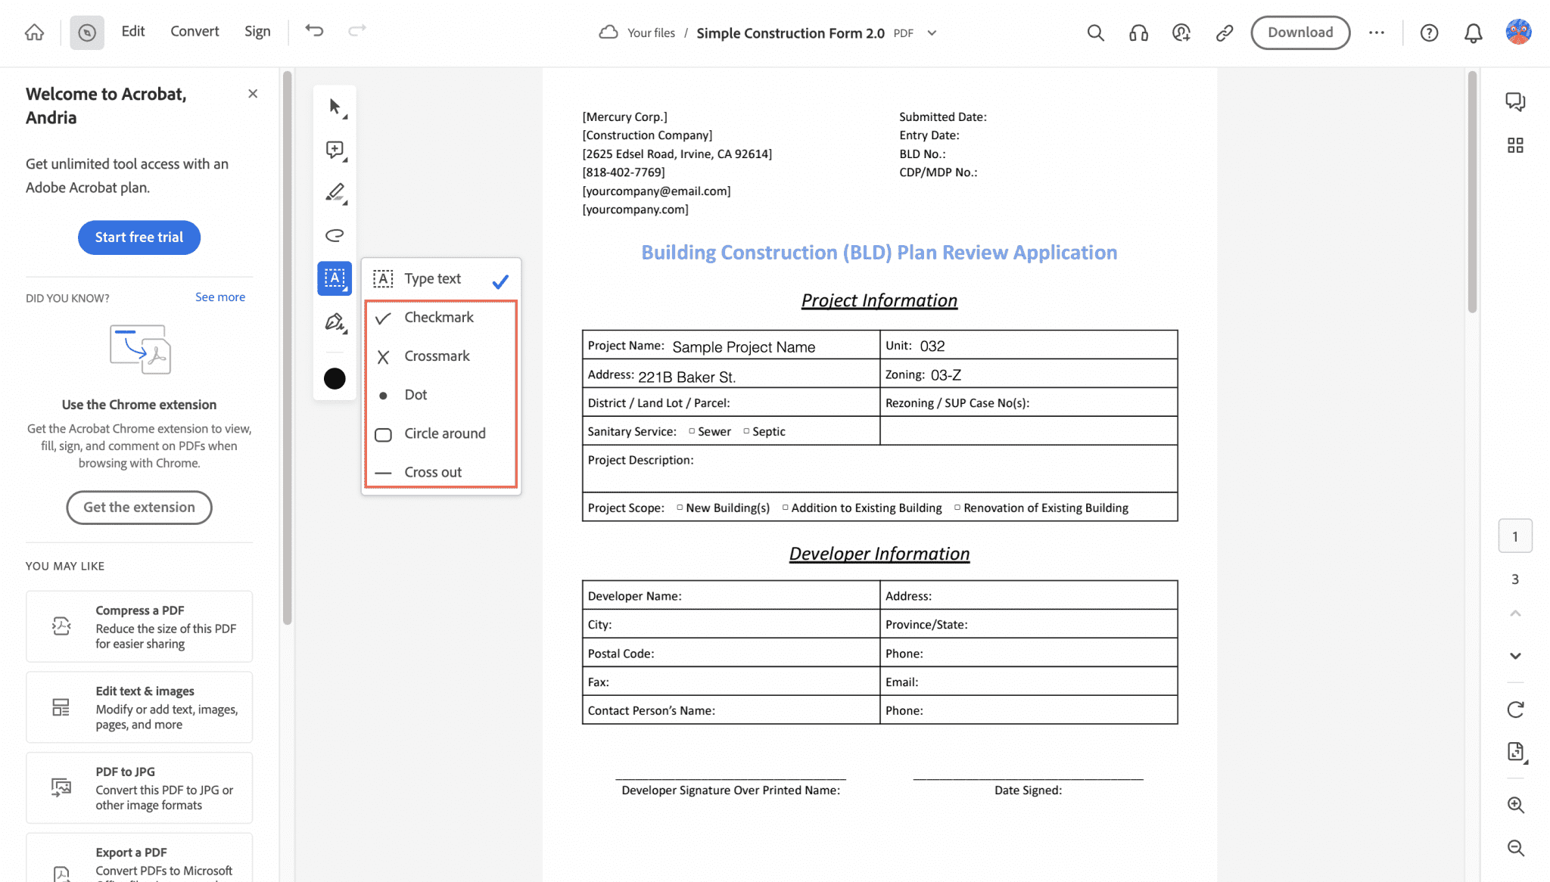Expand the Simple Construction Form filename dropdown
This screenshot has width=1550, height=882.
[932, 33]
